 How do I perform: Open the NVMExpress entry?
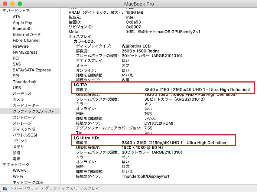click(x=25, y=52)
